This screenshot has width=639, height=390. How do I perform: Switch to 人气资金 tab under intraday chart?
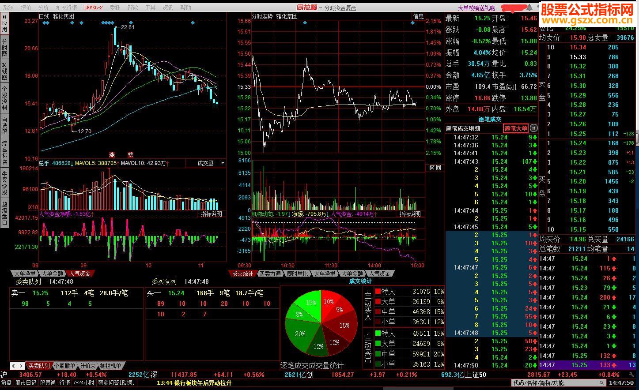click(x=379, y=274)
